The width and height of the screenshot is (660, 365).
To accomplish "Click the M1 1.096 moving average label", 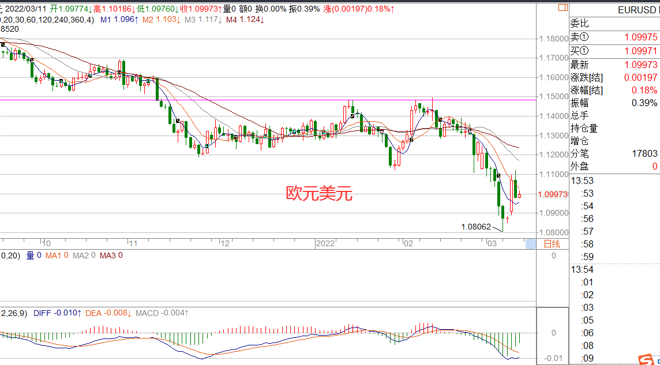I will pos(119,20).
